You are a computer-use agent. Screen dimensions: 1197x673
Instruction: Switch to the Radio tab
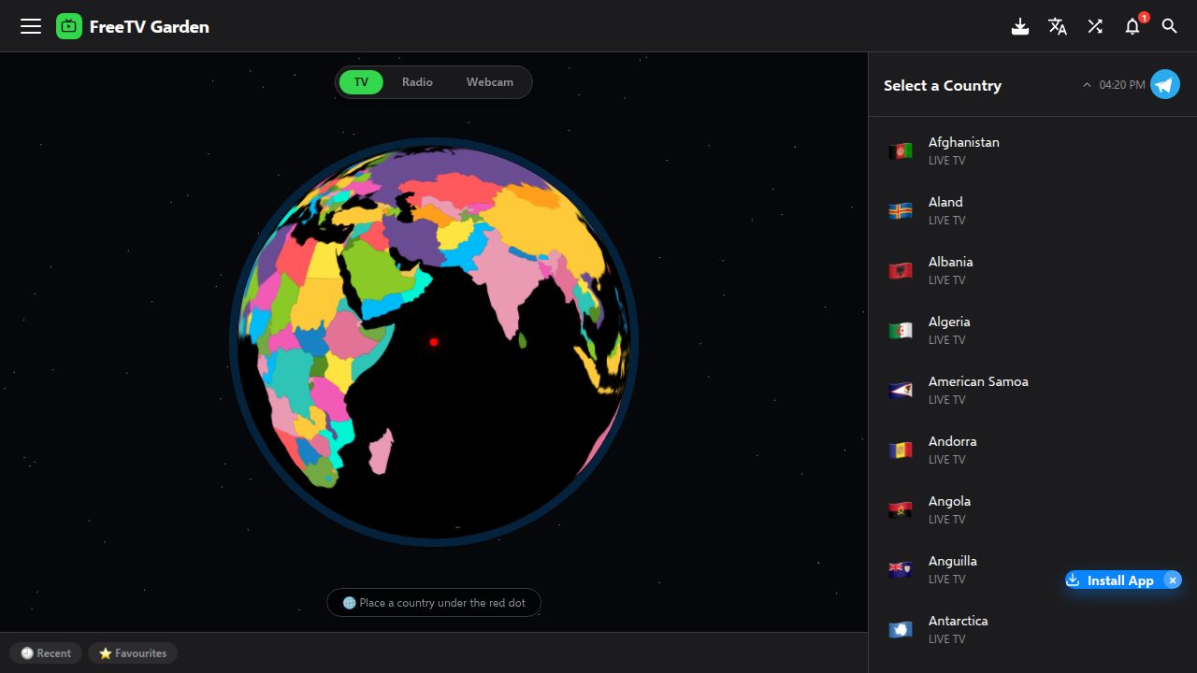(x=417, y=82)
